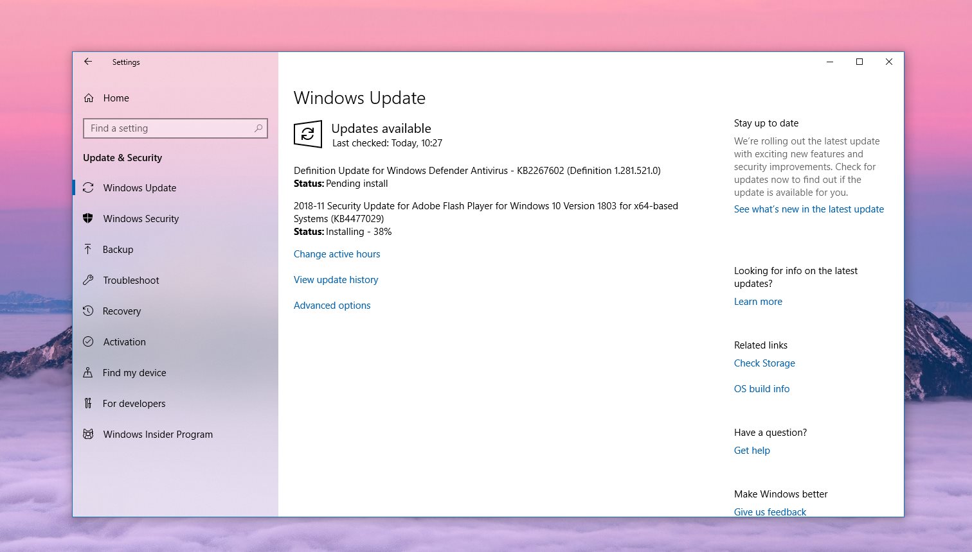Click the Recovery clock icon
The height and width of the screenshot is (552, 972).
(x=88, y=311)
